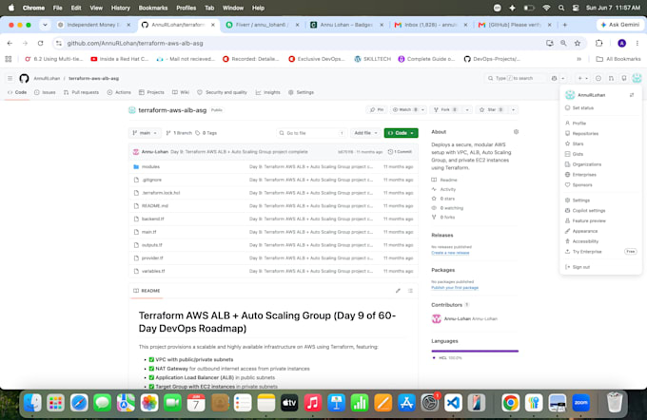
Task: Open the modules folder
Action: tap(150, 167)
